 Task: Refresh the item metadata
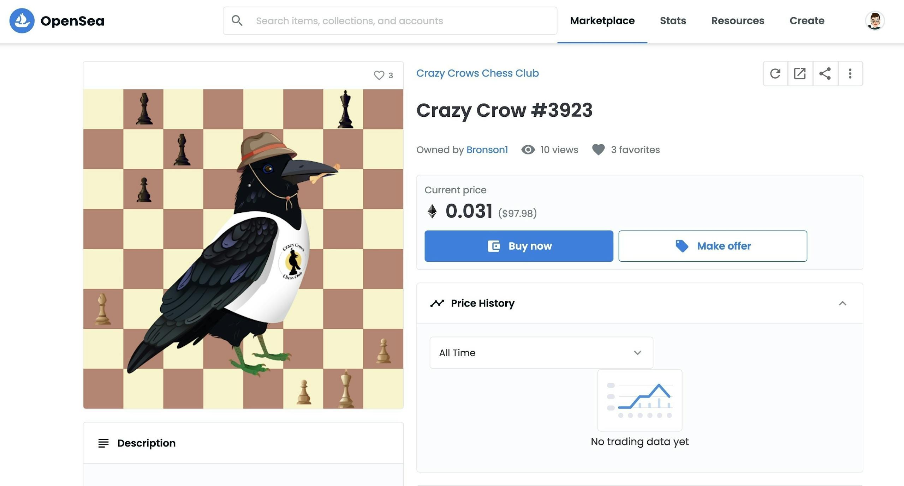pos(775,74)
